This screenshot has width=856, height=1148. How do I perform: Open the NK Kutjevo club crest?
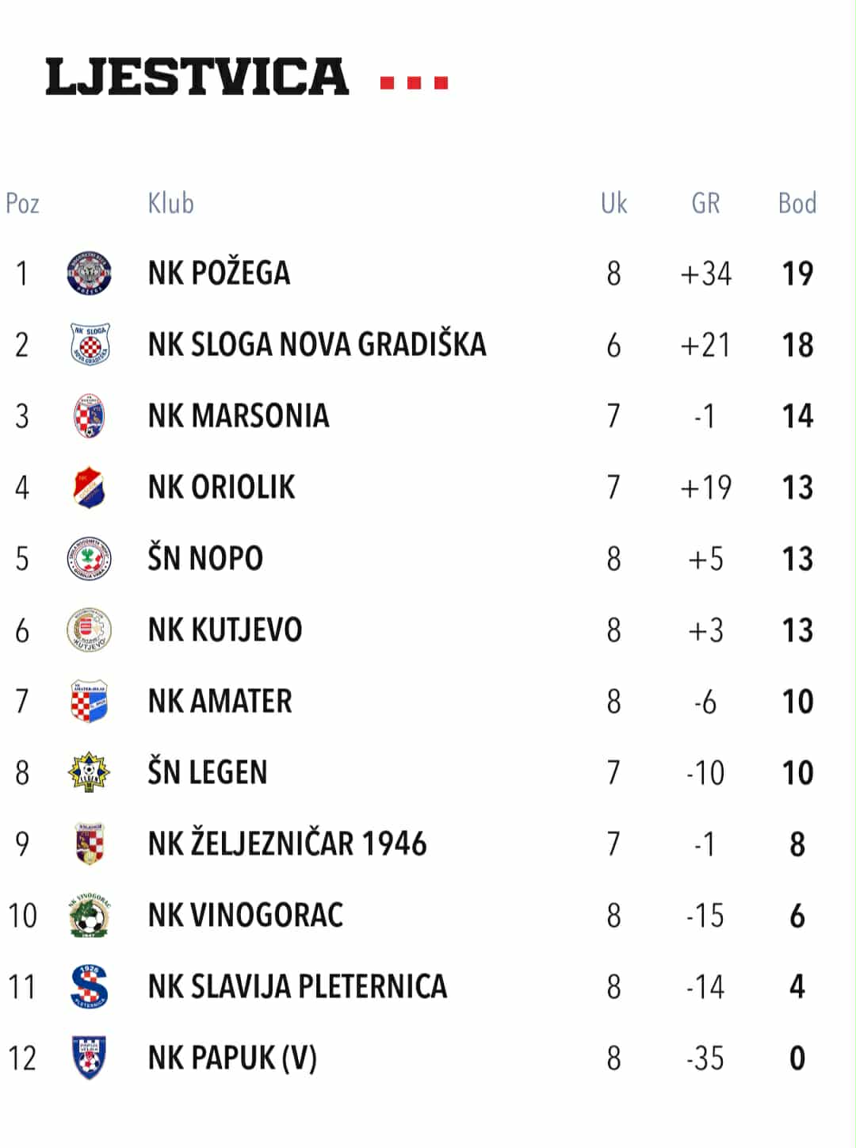(89, 630)
